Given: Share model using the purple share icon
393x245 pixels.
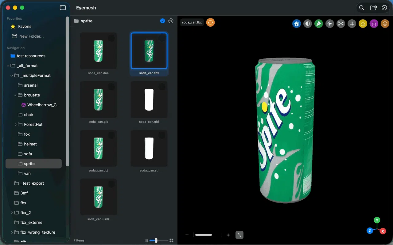Looking at the screenshot, I should pos(374,24).
